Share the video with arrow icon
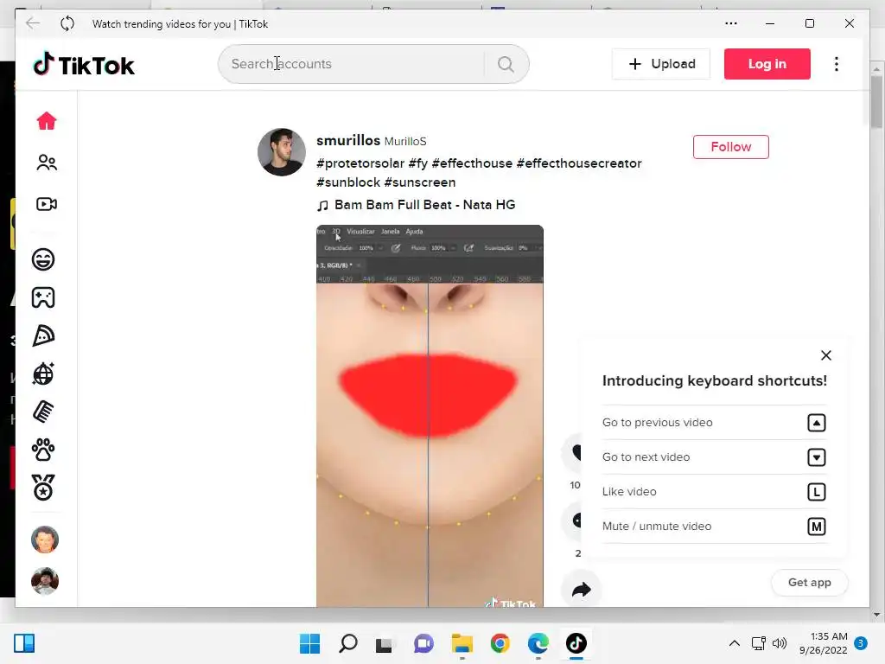The image size is (885, 664). tap(581, 590)
